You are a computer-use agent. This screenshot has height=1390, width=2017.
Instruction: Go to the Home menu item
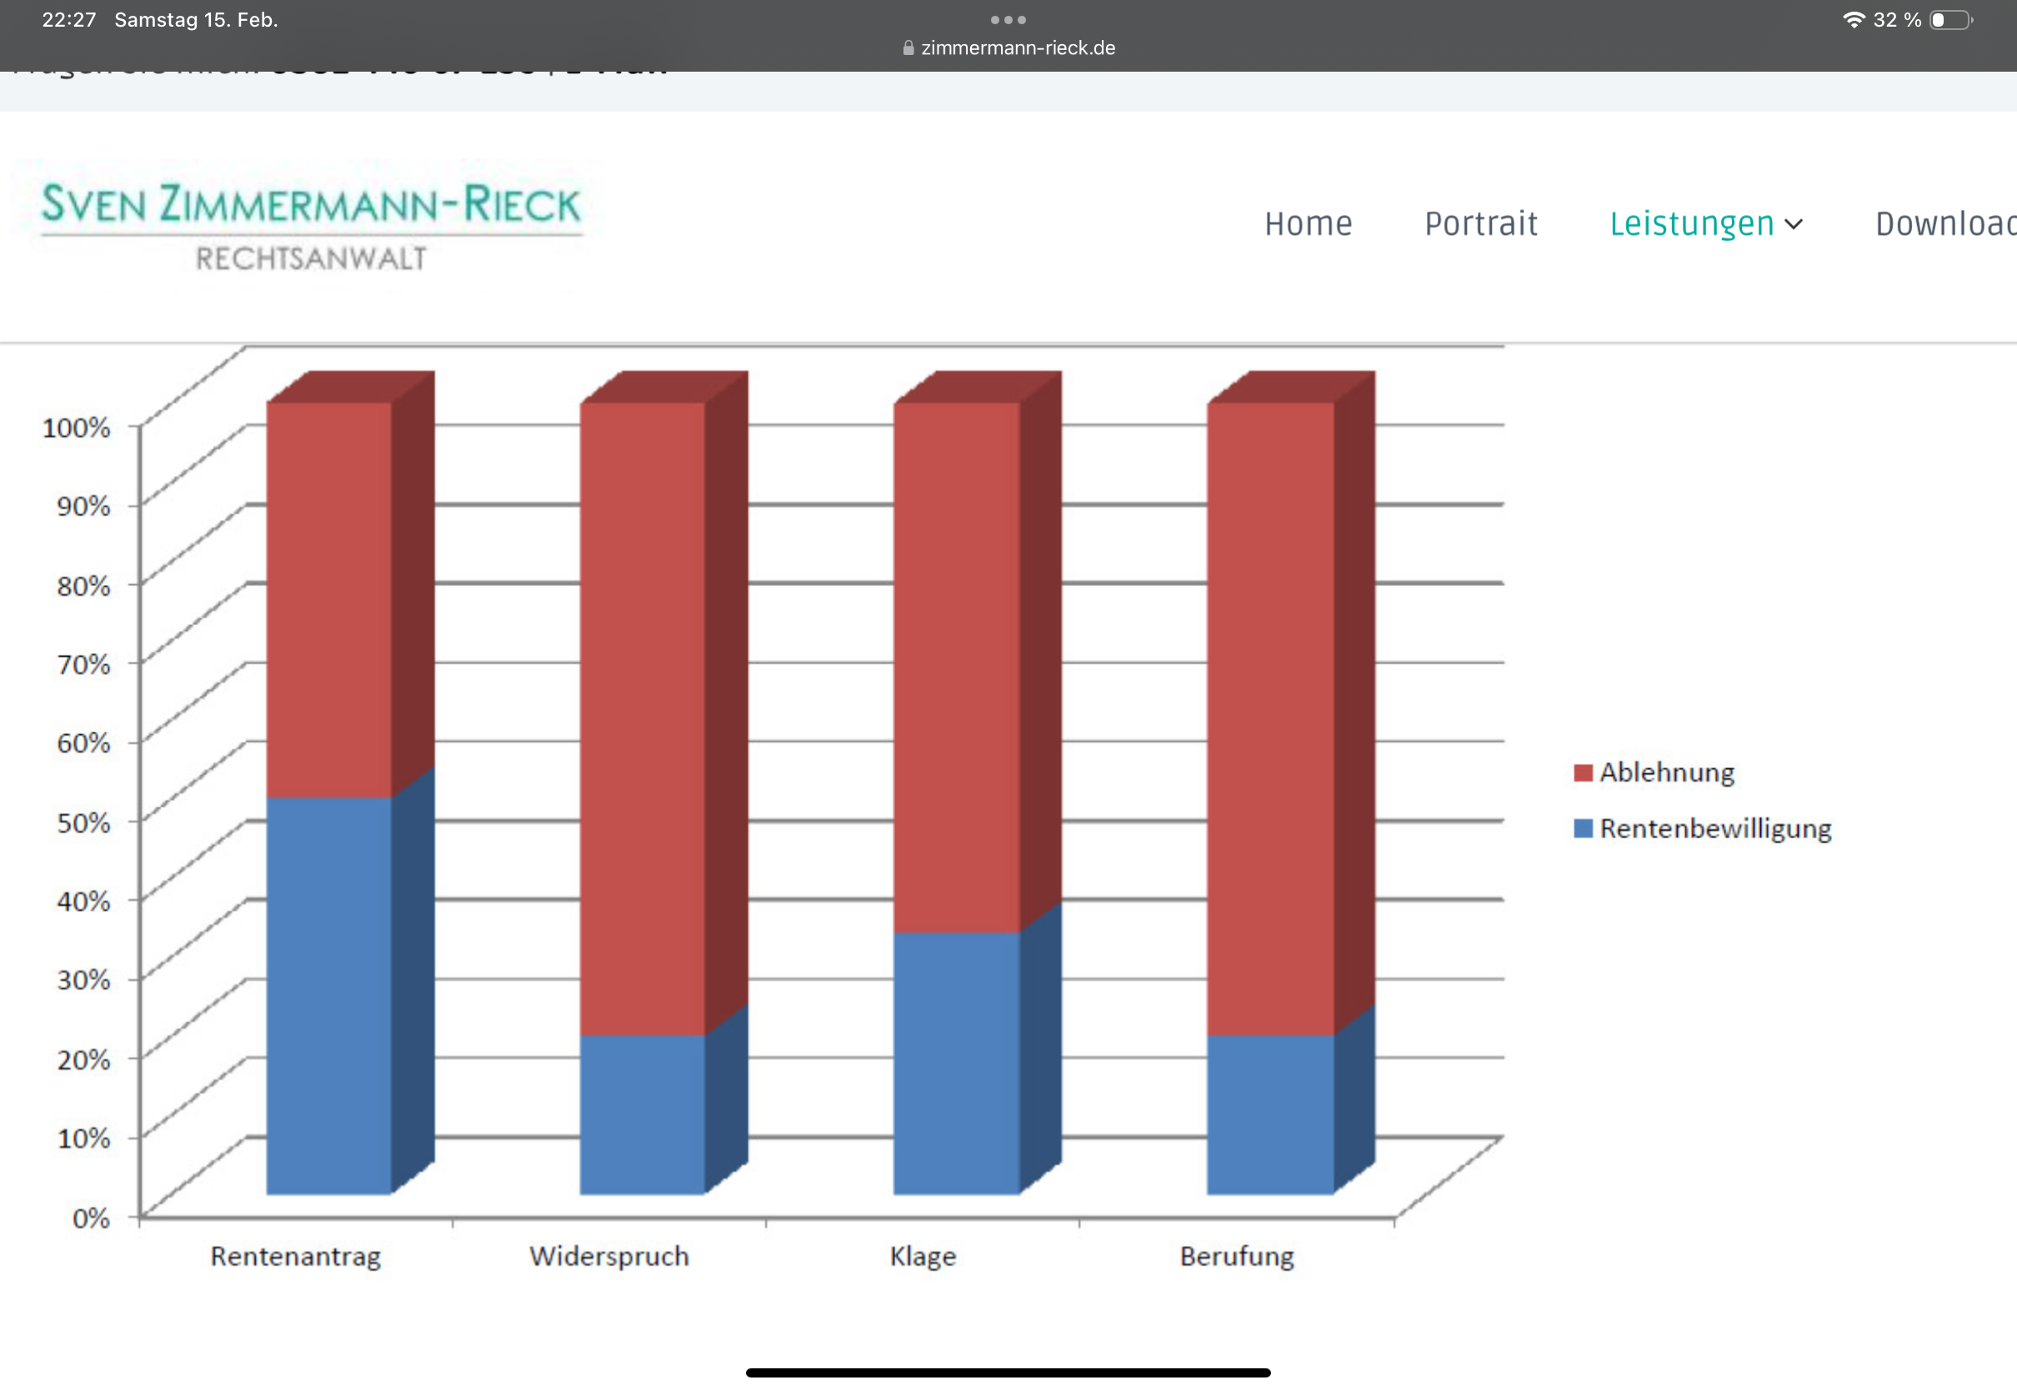1307,225
